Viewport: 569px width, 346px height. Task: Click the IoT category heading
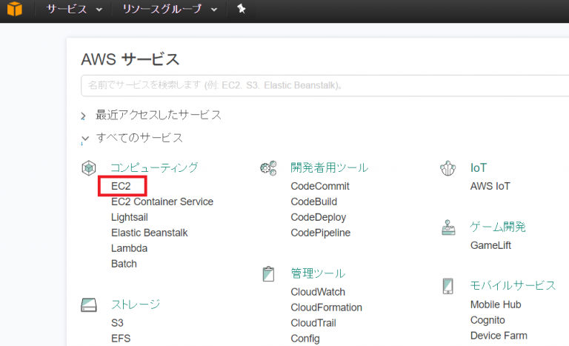[479, 167]
